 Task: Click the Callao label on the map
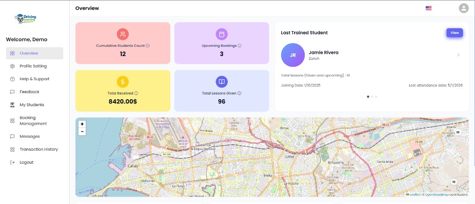point(132,166)
